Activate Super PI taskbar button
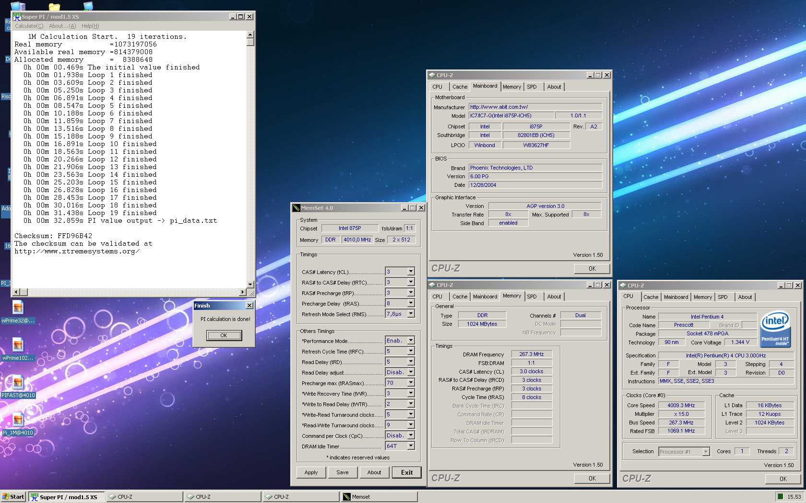The width and height of the screenshot is (806, 503). tap(67, 497)
